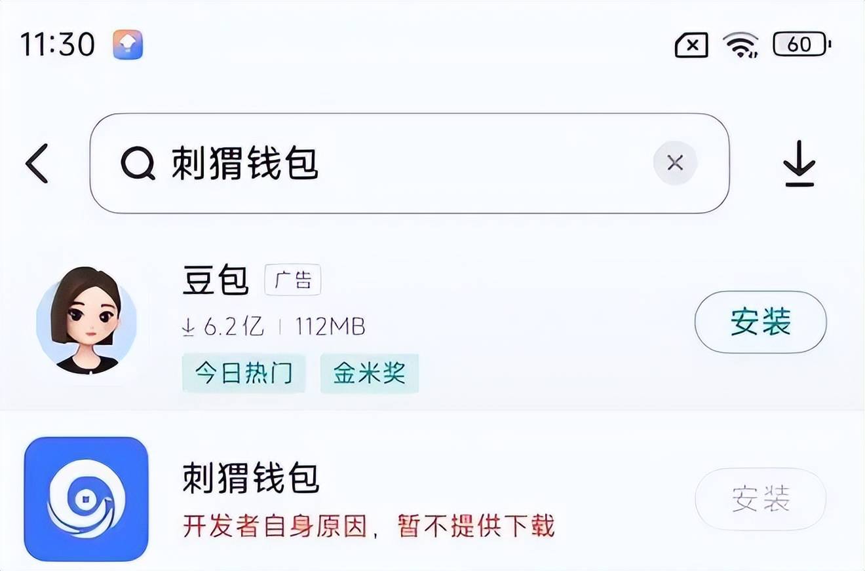Image resolution: width=865 pixels, height=571 pixels.
Task: Clear the search text with the X button
Action: (675, 163)
